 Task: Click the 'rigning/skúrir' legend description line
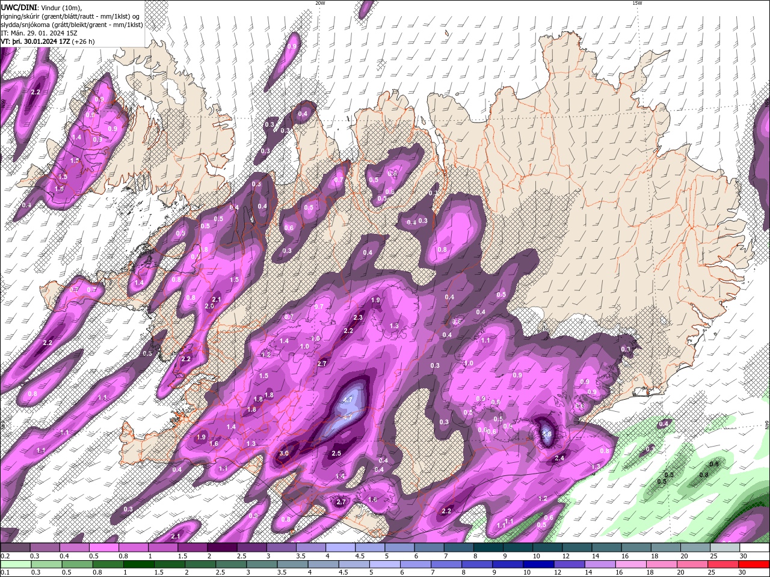[71, 16]
